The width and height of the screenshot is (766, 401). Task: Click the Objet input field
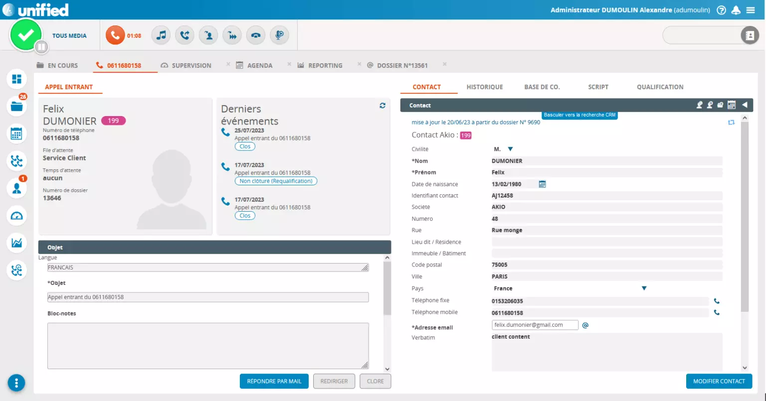(208, 297)
